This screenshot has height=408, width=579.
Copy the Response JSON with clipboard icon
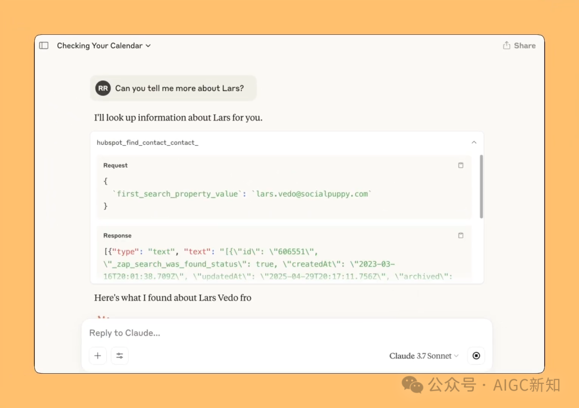coord(461,235)
